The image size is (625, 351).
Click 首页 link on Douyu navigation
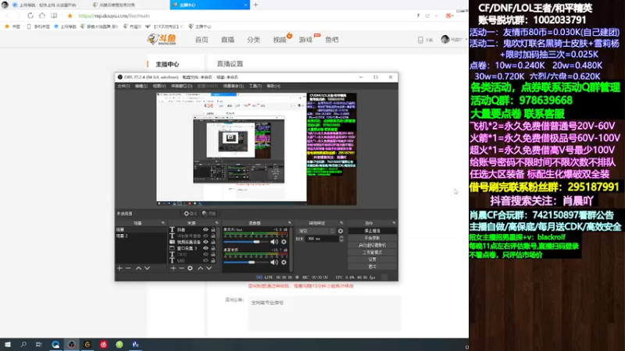tap(202, 40)
